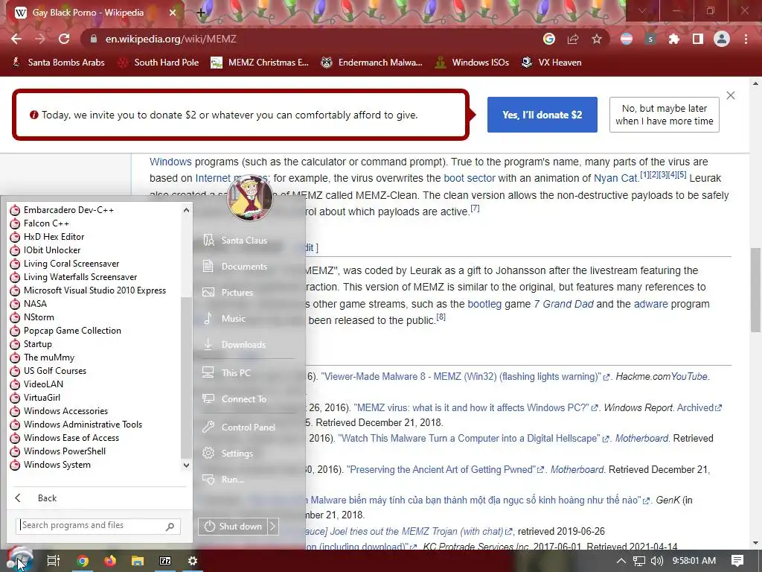Open Documents from start menu
Image resolution: width=762 pixels, height=572 pixels.
pos(244,267)
